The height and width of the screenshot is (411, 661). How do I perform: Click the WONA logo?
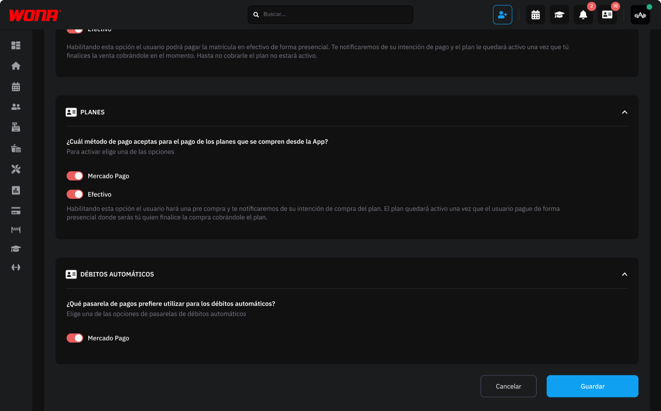click(35, 15)
